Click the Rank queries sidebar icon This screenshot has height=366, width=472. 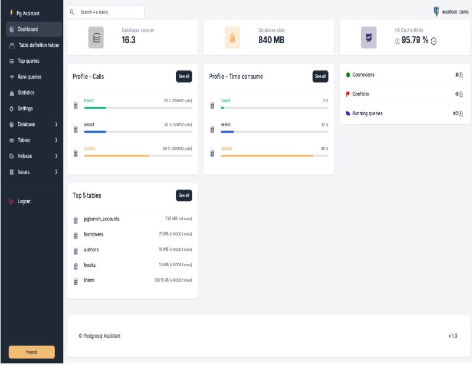pos(12,77)
